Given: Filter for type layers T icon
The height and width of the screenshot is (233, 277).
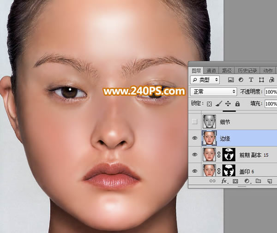Looking at the screenshot, I should tap(251, 80).
